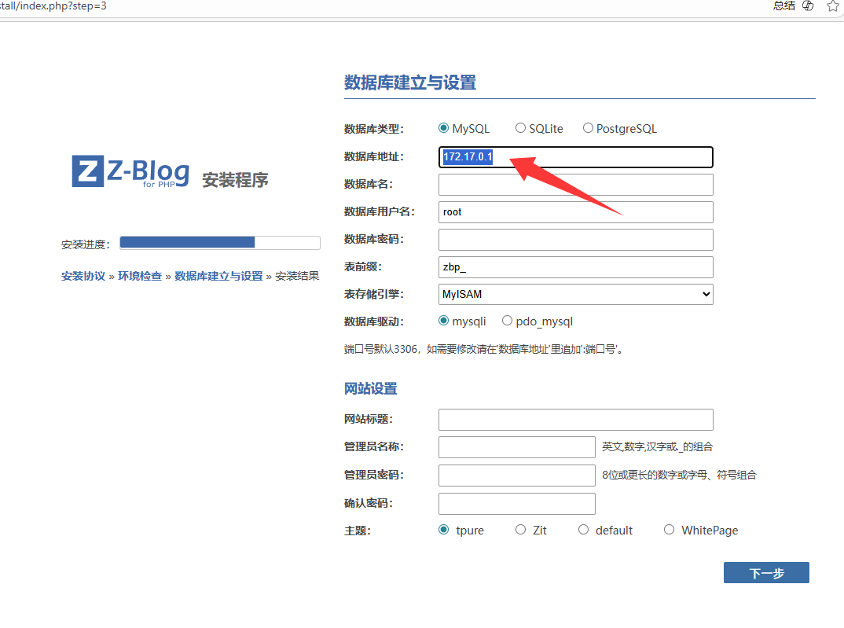Image resolution: width=844 pixels, height=628 pixels.
Task: Focus the 表前缀 field containing zbp_
Action: [x=576, y=267]
